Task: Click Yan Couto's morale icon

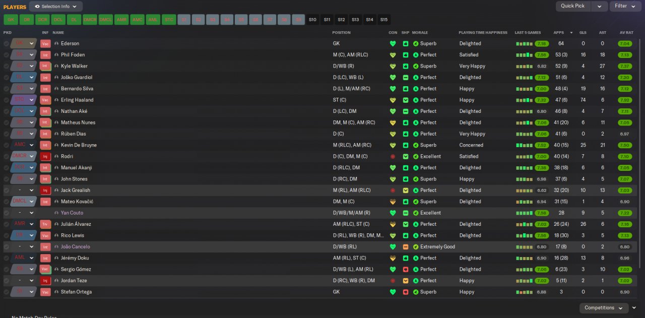Action: tap(416, 213)
